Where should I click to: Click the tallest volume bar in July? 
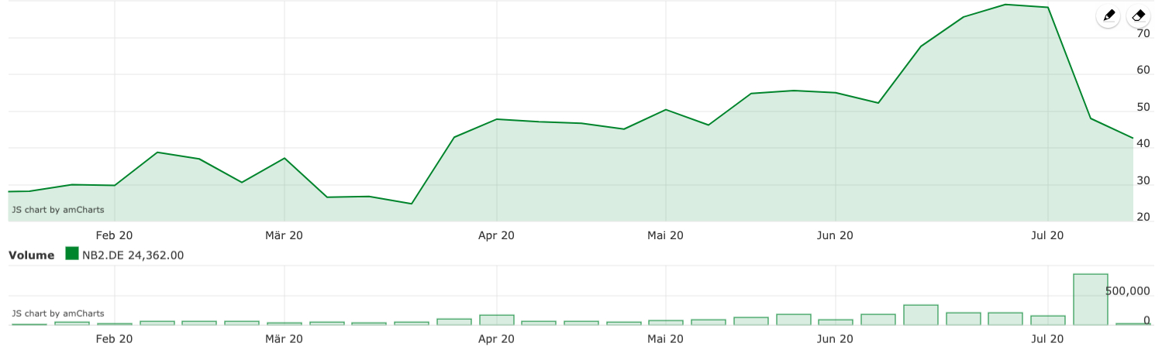tap(1090, 300)
